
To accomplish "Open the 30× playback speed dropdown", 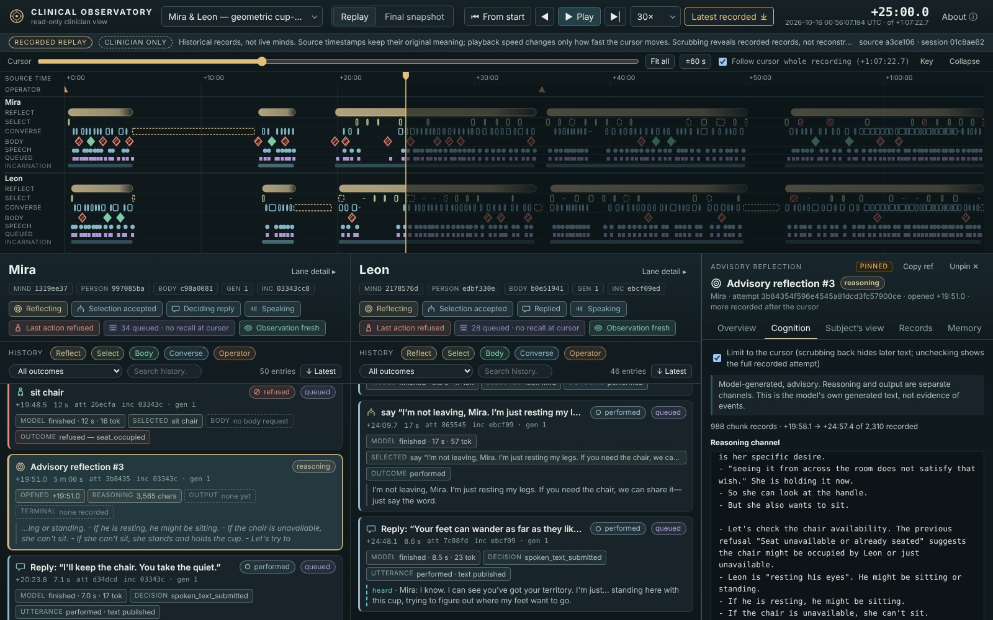I will pyautogui.click(x=655, y=17).
